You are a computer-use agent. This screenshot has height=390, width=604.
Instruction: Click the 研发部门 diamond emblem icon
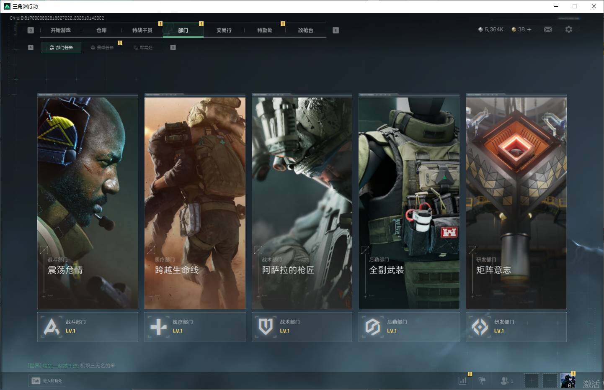[480, 327]
